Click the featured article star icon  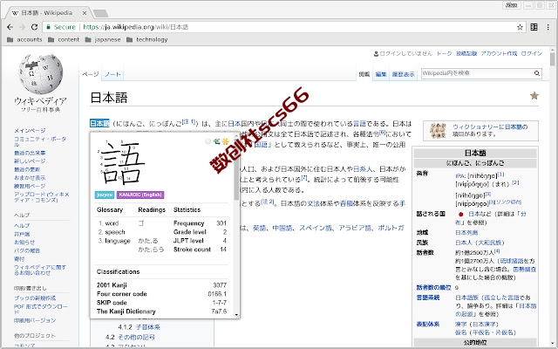click(534, 95)
